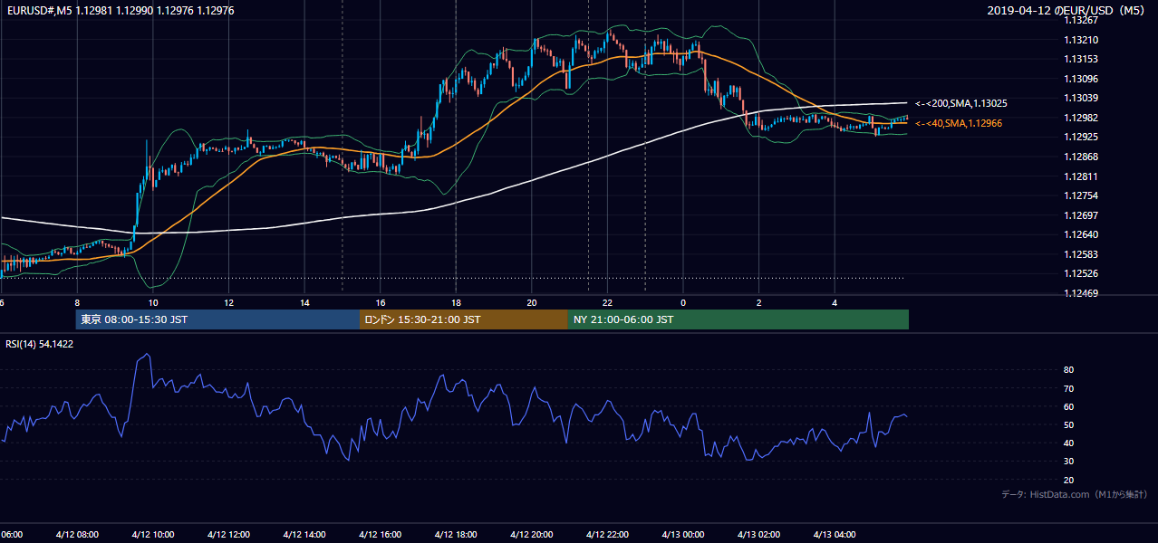Click price axis label 1.12526
Image resolution: width=1158 pixels, height=543 pixels.
[1082, 273]
